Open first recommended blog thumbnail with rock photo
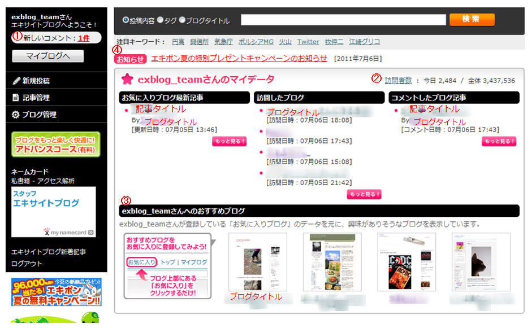Viewport: 532px width, 328px height. point(258,262)
